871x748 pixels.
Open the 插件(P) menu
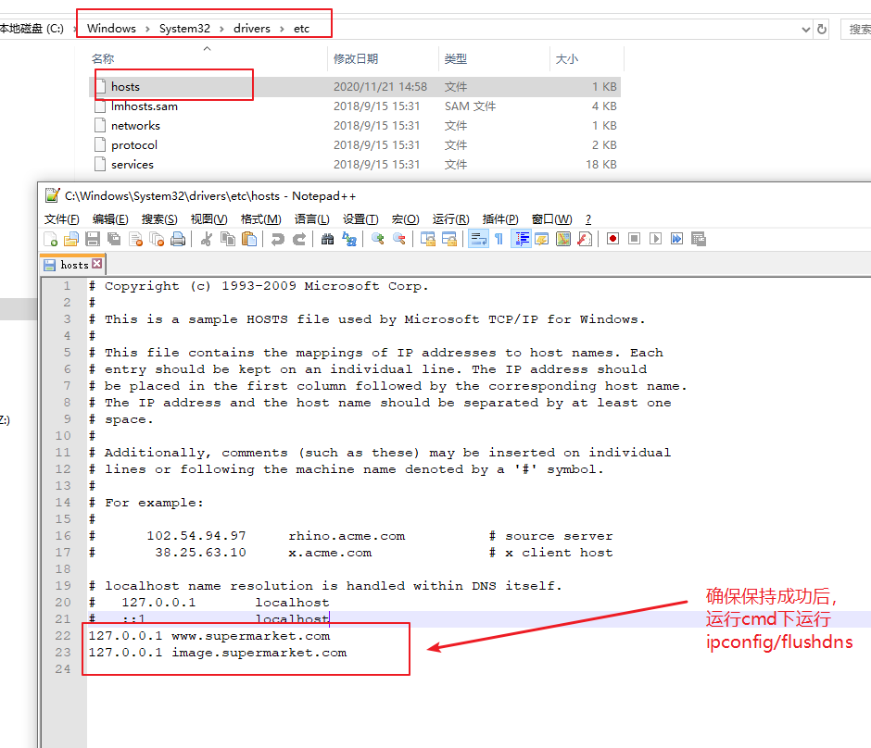[500, 219]
